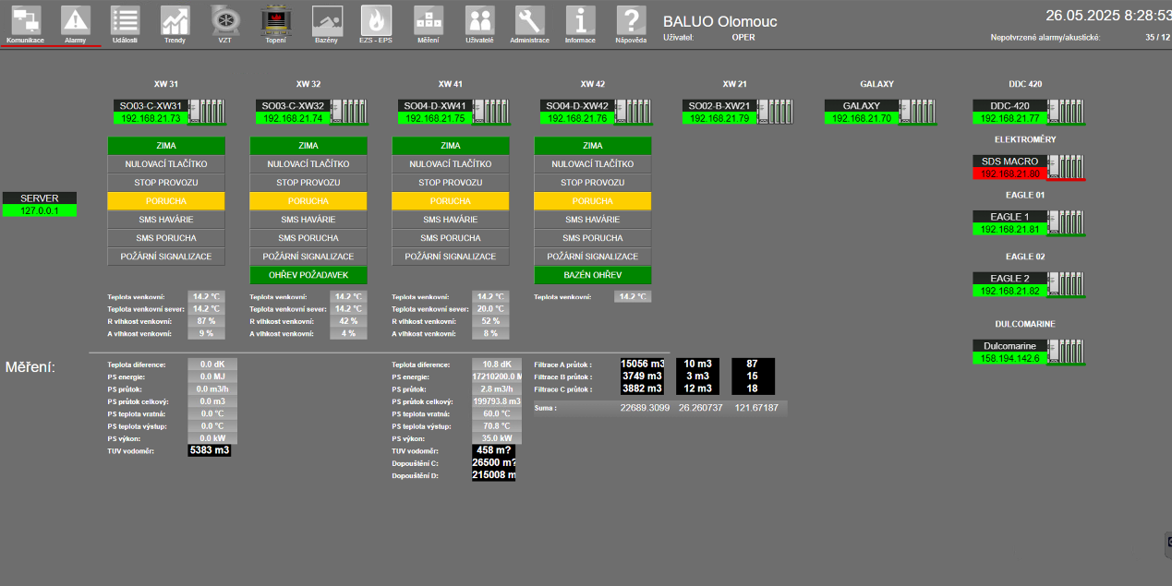
Task: Open Trendy chart icon
Action: coord(175,20)
